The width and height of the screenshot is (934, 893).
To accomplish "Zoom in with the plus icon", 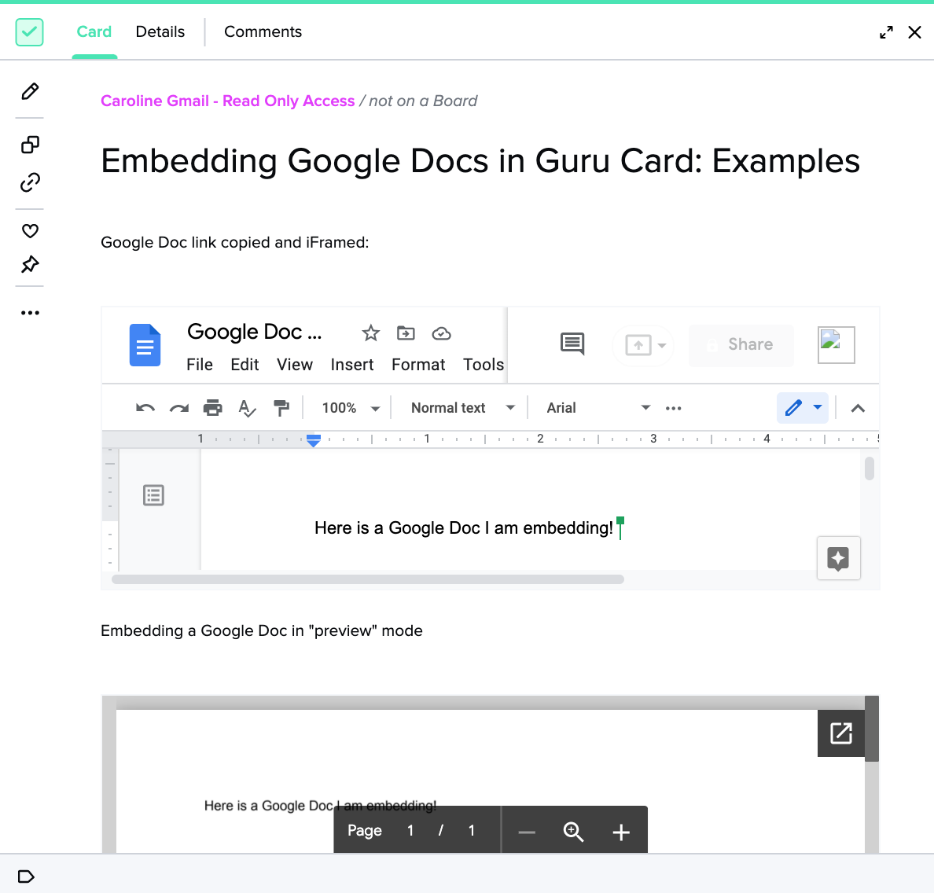I will (621, 832).
